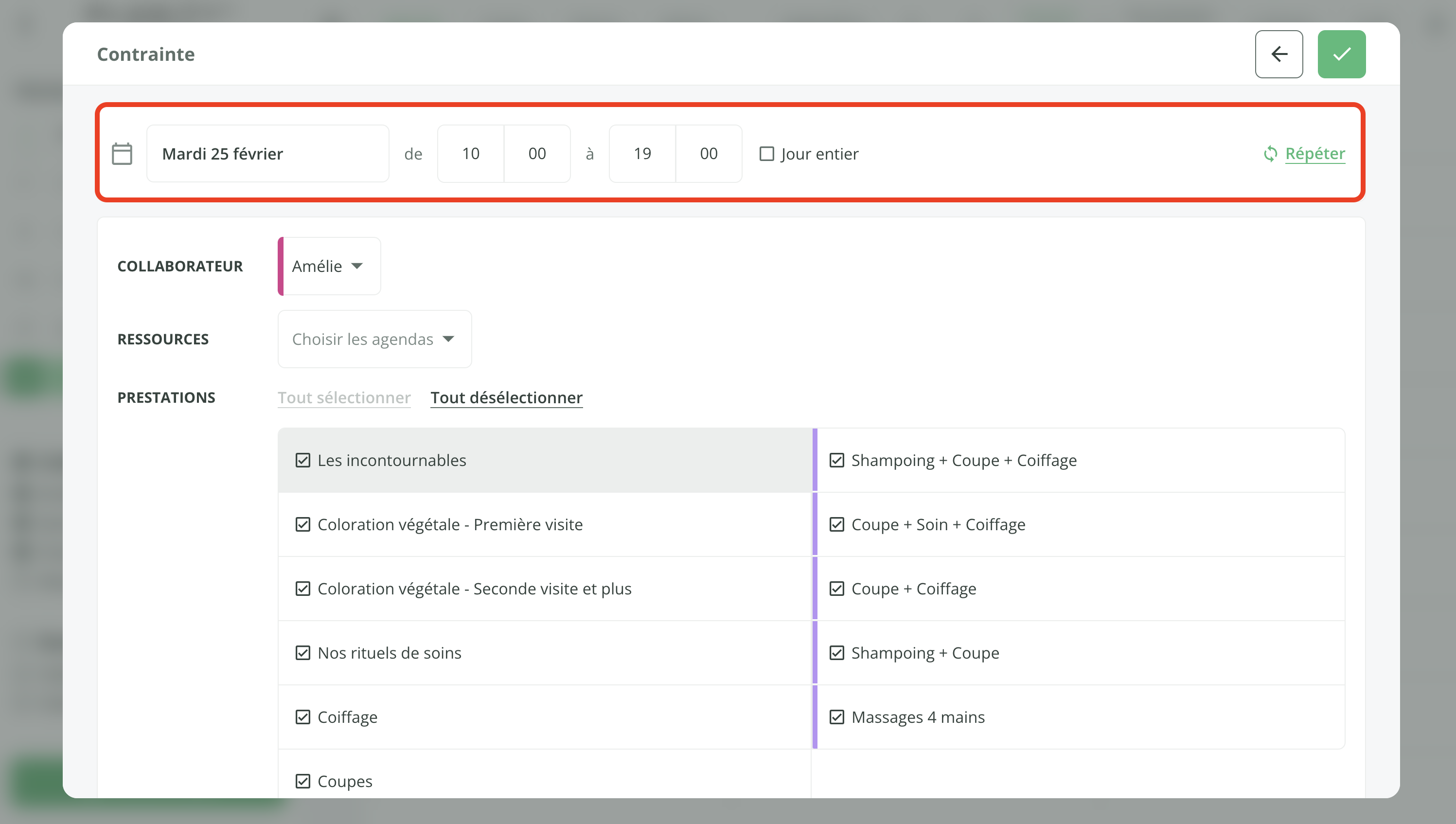This screenshot has width=1456, height=824.
Task: Enable the Jour entier checkbox
Action: coord(766,153)
